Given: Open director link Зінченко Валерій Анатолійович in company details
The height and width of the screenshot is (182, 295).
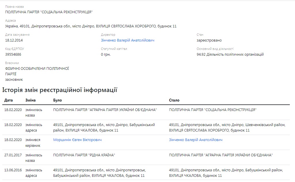Looking at the screenshot, I should pyautogui.click(x=127, y=40).
